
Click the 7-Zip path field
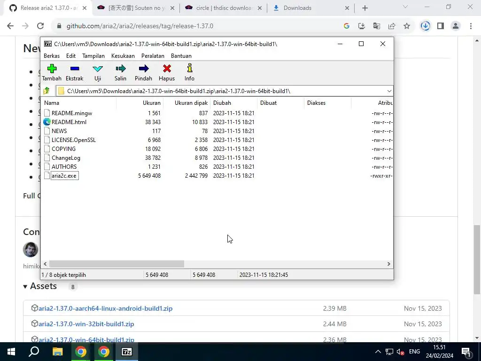(x=224, y=91)
